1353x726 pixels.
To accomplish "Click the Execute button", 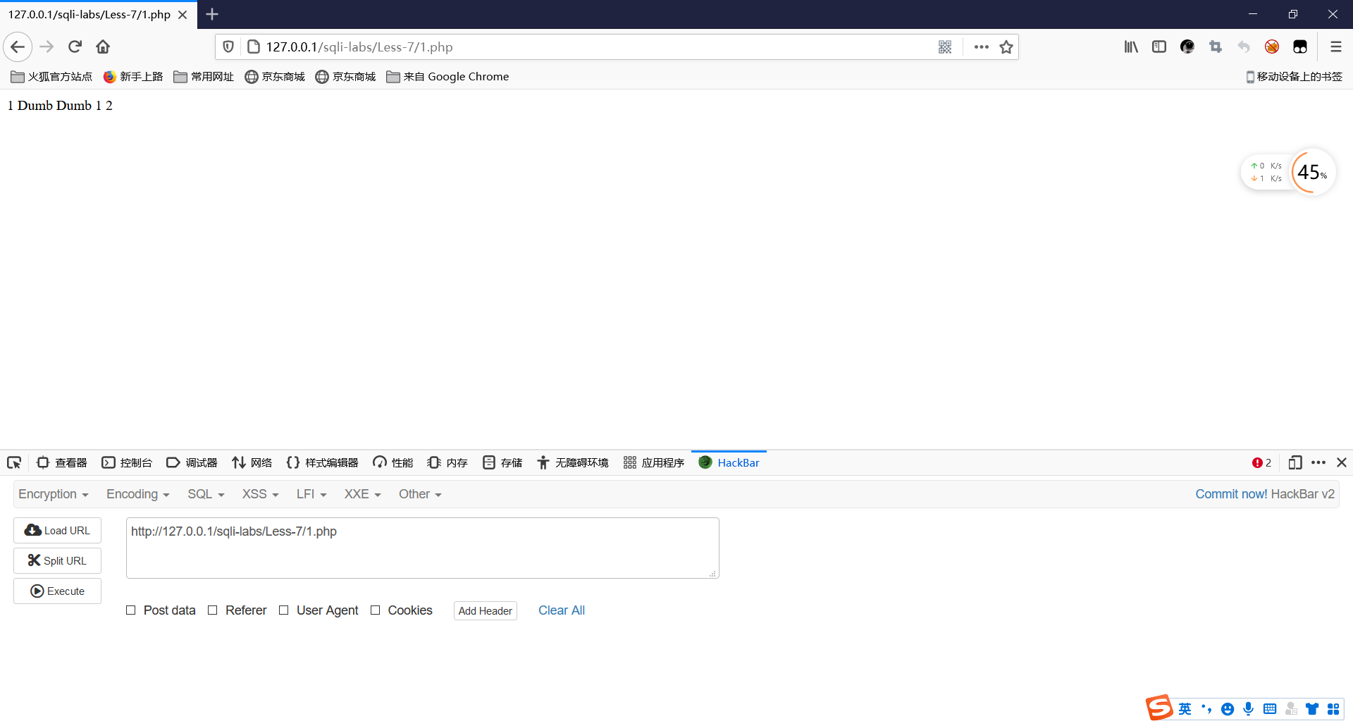I will (57, 591).
